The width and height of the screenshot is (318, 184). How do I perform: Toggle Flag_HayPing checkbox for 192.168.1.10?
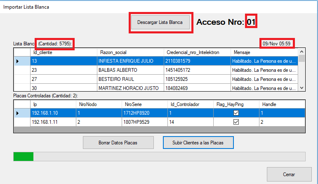(236, 113)
